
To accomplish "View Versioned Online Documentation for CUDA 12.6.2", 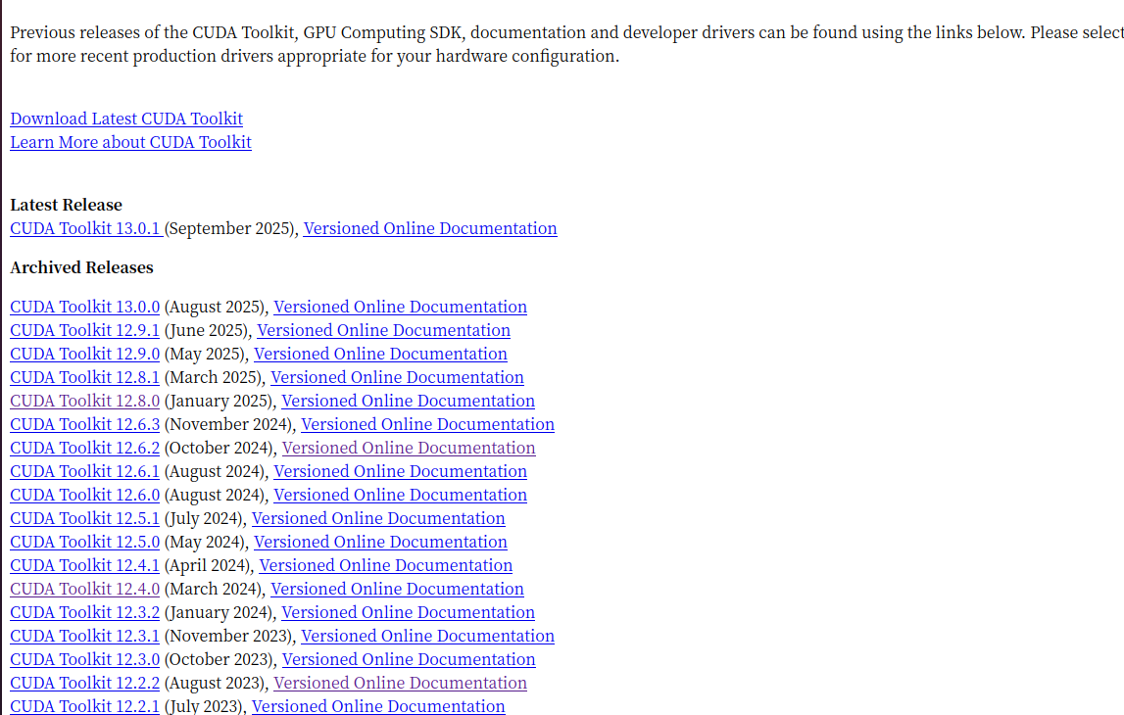I will (x=409, y=449).
